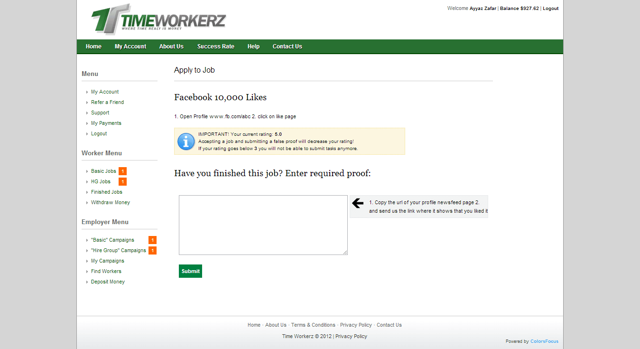Viewport: 640px width, 349px height.
Task: Log out via the header Logout link
Action: [x=550, y=9]
